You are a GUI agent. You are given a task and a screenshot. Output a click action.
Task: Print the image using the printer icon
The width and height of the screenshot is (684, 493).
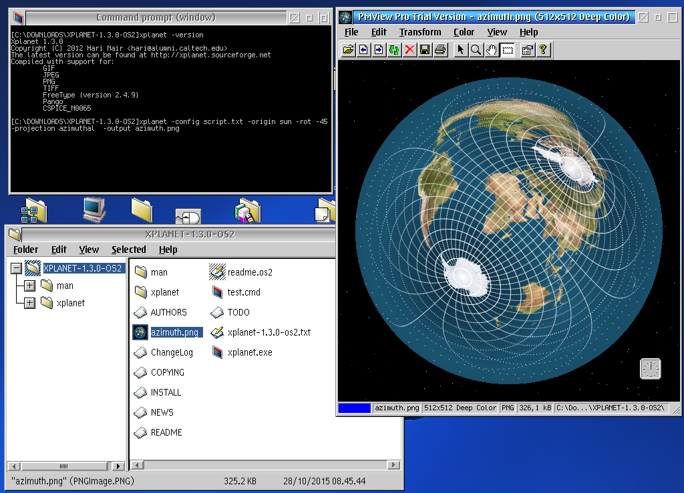click(x=441, y=49)
